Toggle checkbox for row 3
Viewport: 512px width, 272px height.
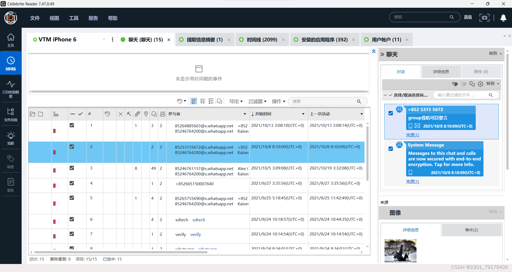[x=72, y=168]
